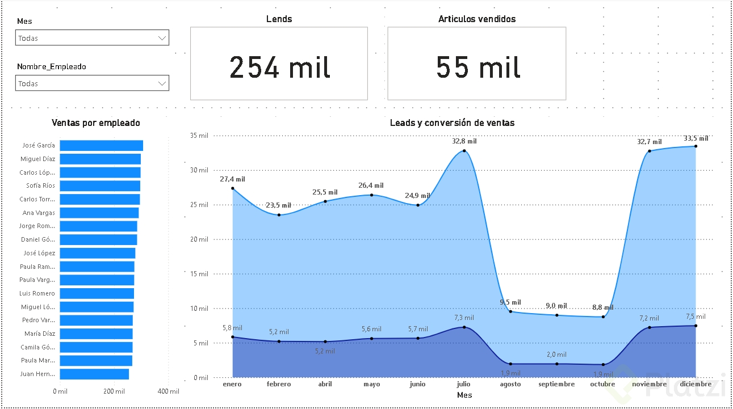Select the Articulos vendidos card showing 55 mil
This screenshot has width=733, height=409.
coord(477,64)
